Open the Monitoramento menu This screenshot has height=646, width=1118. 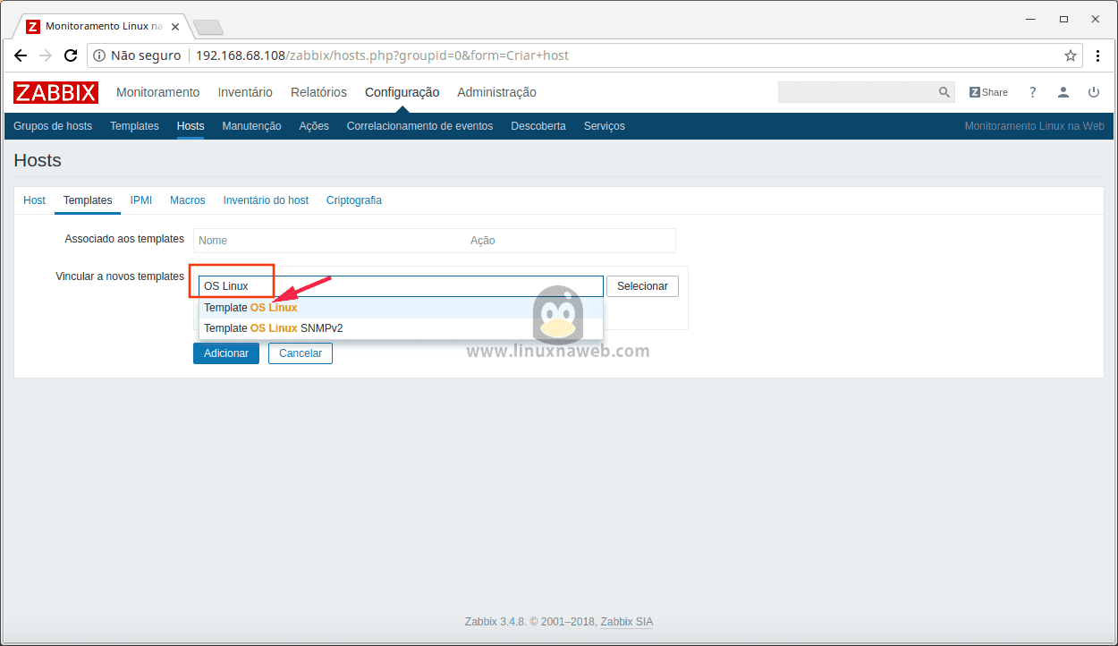(x=158, y=92)
